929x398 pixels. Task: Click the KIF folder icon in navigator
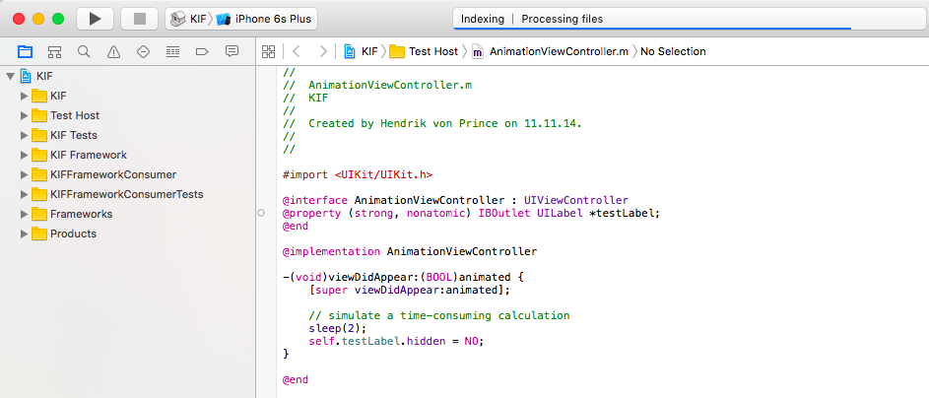pos(39,96)
